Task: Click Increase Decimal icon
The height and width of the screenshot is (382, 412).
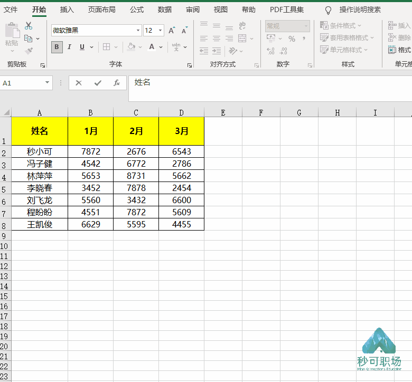Action: coord(270,51)
